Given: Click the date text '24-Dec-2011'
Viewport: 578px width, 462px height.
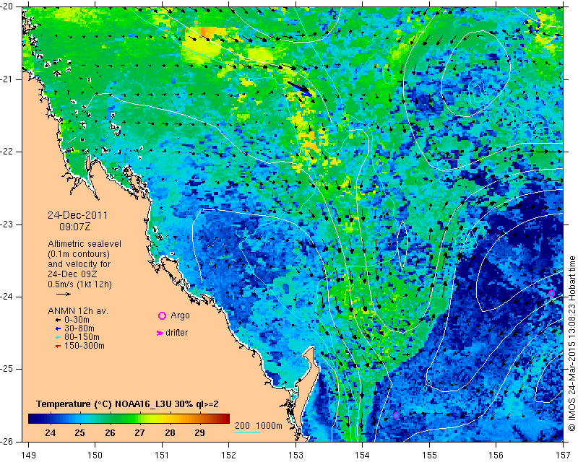Looking at the screenshot, I should point(78,215).
